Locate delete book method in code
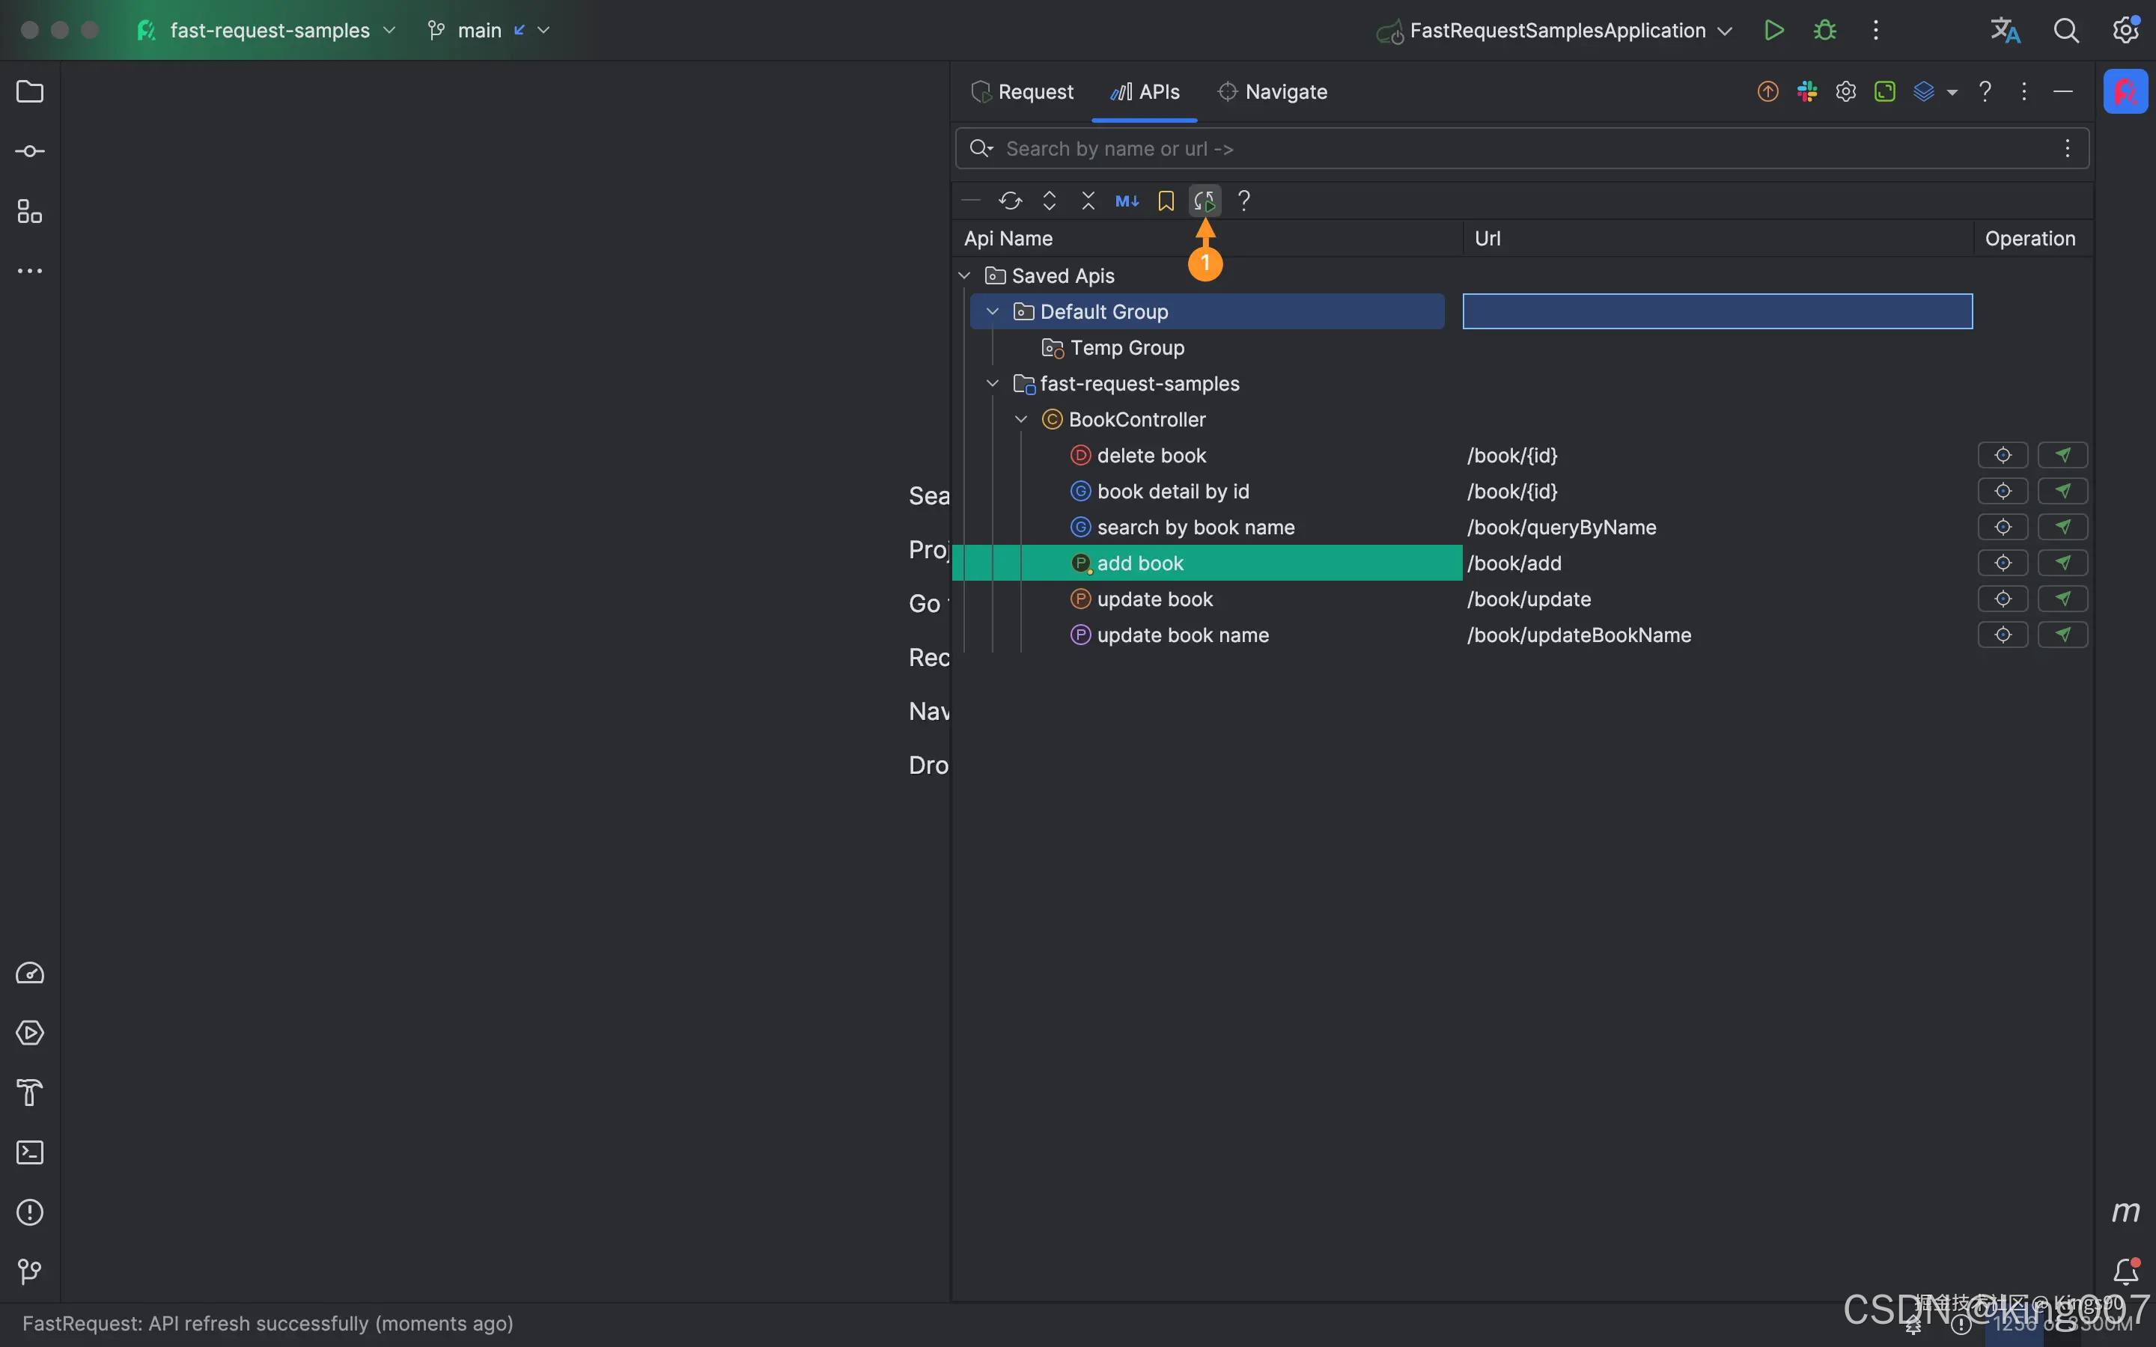Image resolution: width=2156 pixels, height=1347 pixels. tap(2003, 455)
